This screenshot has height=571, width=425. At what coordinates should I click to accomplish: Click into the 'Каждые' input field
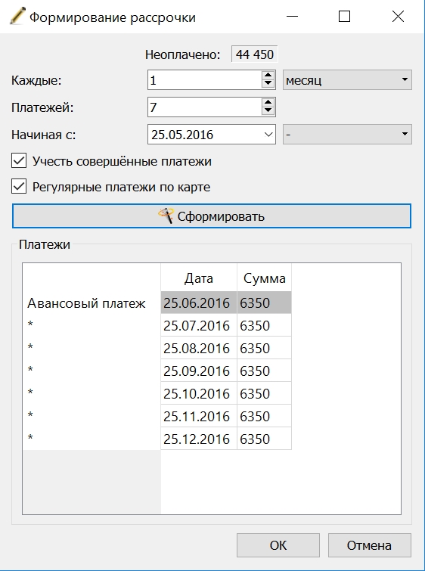(205, 79)
